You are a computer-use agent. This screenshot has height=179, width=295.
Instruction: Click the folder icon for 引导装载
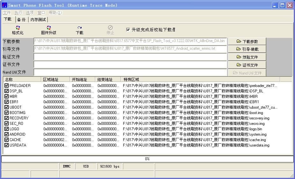(x=239, y=49)
